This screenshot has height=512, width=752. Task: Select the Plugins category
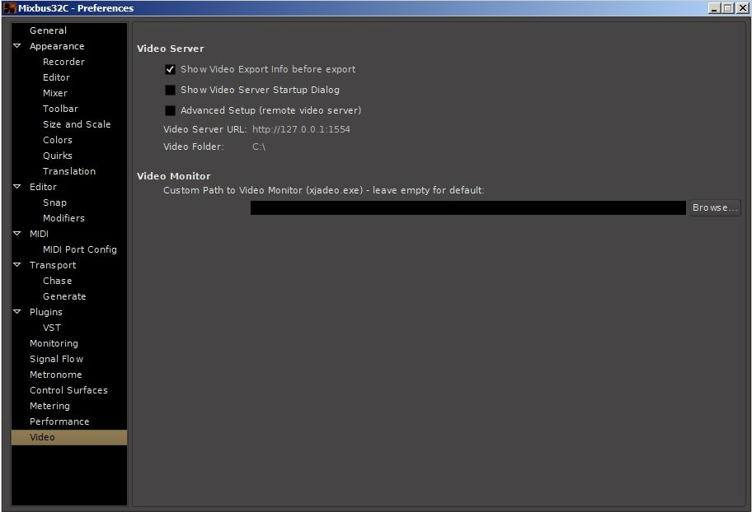click(45, 312)
